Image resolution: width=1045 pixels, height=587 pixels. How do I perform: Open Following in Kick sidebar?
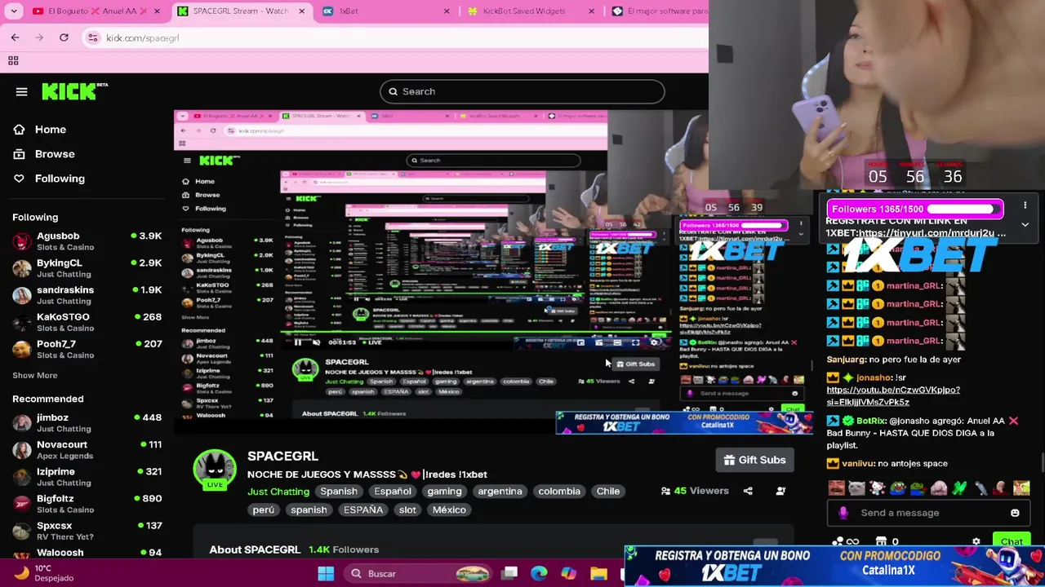tap(48, 179)
